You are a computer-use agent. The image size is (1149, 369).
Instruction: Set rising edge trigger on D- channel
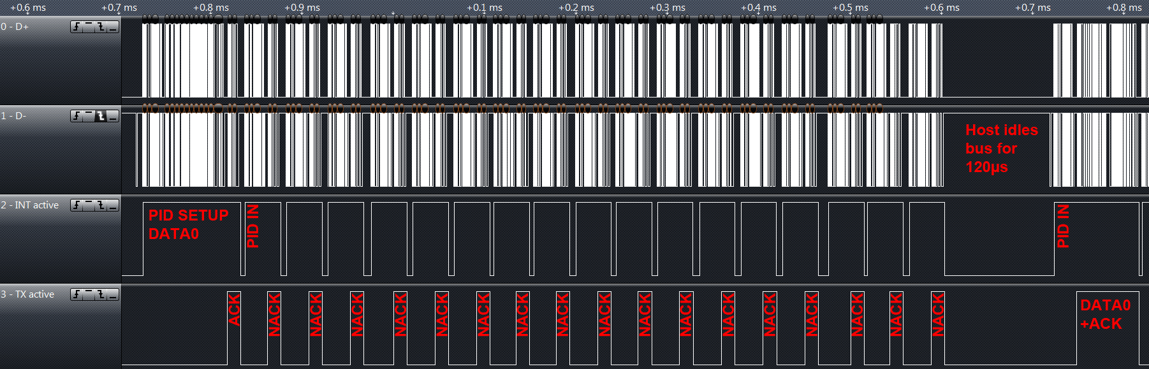point(77,116)
